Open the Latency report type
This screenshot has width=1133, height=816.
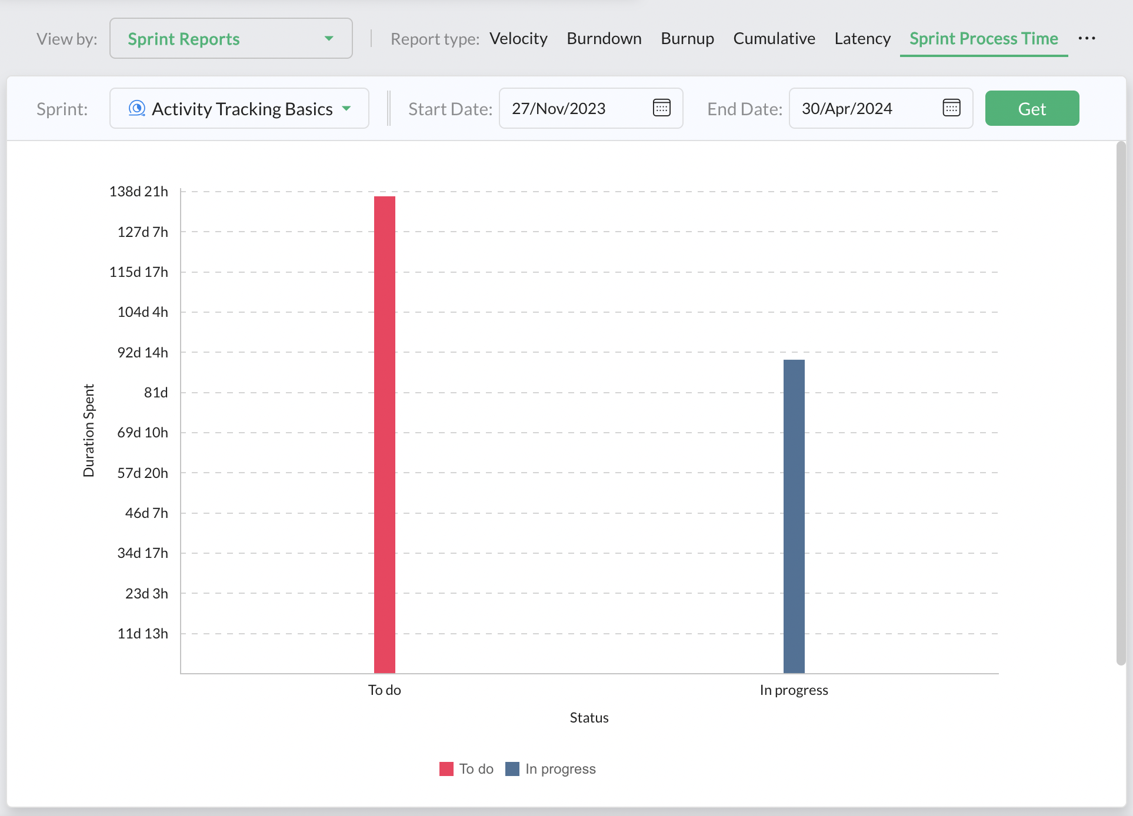pos(862,39)
